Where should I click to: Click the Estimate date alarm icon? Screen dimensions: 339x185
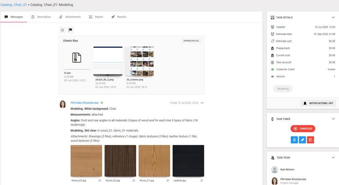(x=273, y=34)
